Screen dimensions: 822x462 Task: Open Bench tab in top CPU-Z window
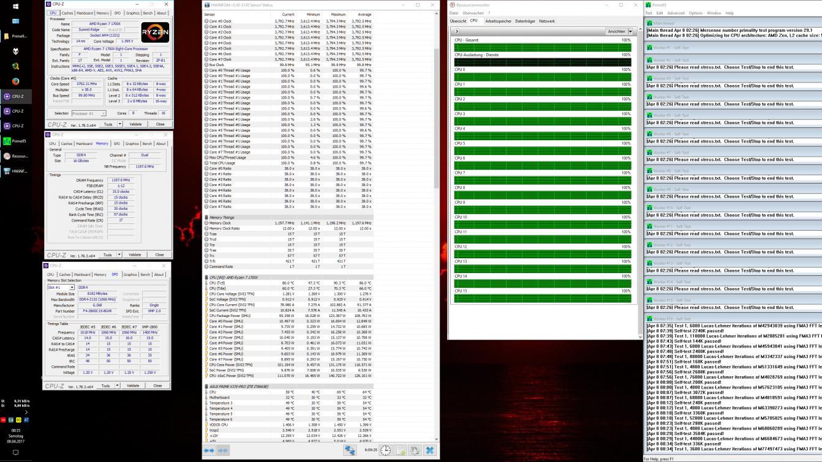[148, 13]
